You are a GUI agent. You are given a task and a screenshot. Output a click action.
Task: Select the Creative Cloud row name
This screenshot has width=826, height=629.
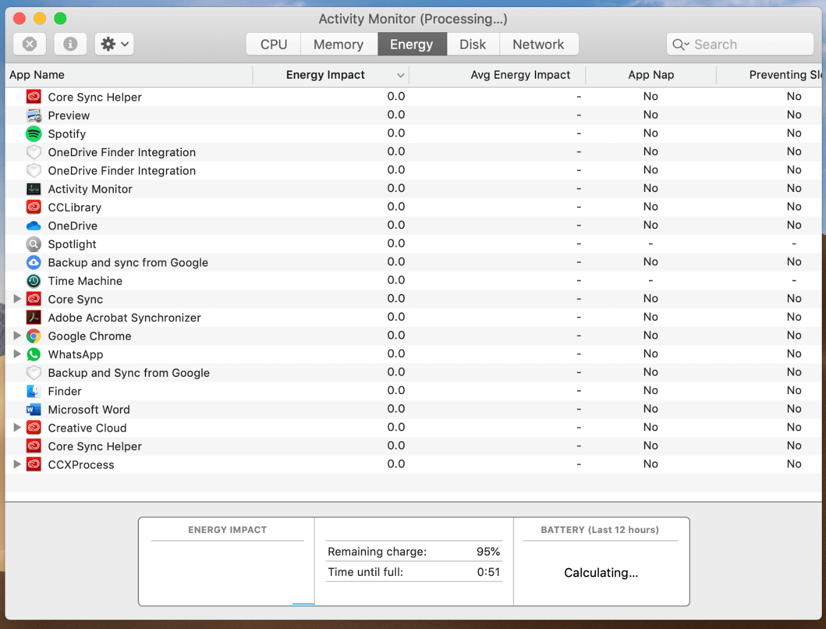click(87, 428)
